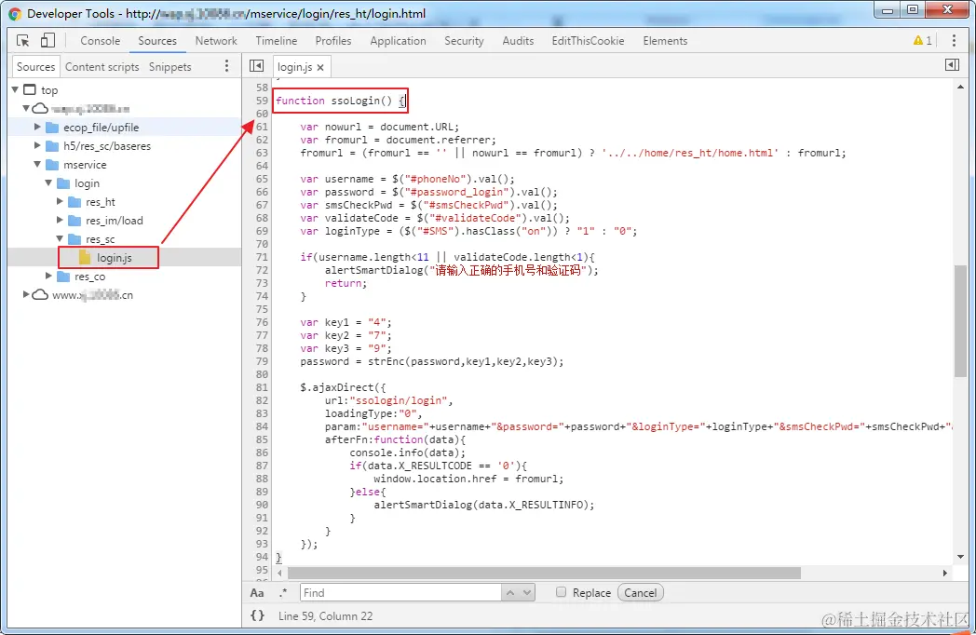Click the line number 65 gutter
Screen dimensions: 976x635
[x=262, y=179]
